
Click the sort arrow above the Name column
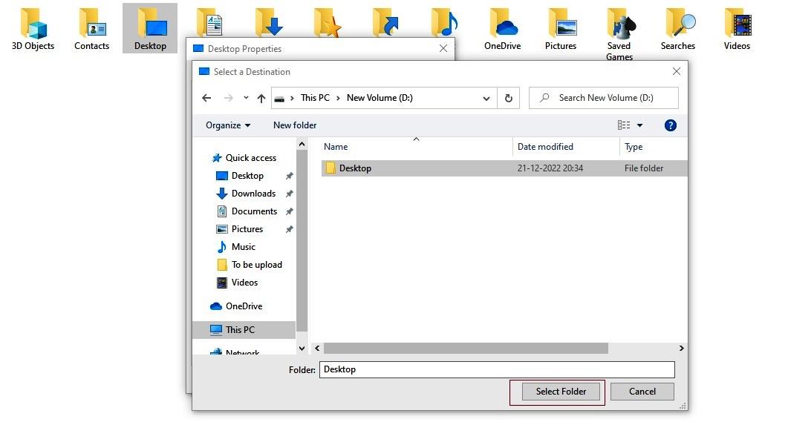click(416, 139)
